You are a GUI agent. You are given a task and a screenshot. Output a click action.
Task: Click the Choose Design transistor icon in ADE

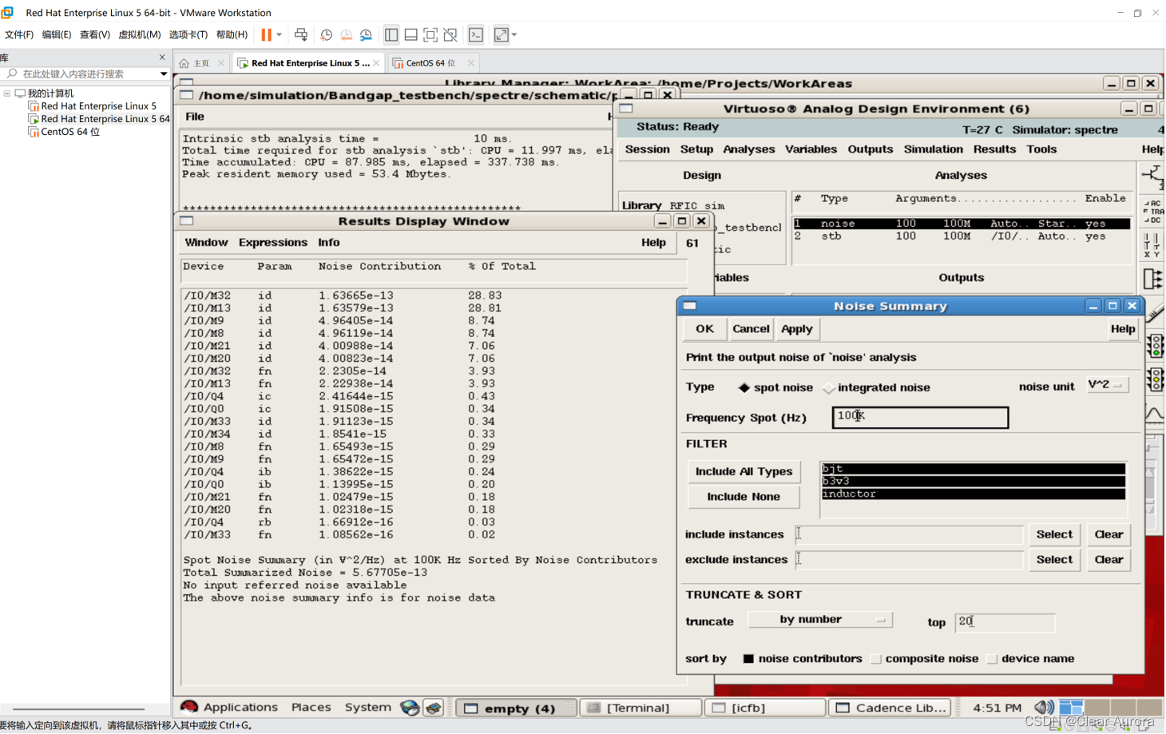tap(1152, 176)
